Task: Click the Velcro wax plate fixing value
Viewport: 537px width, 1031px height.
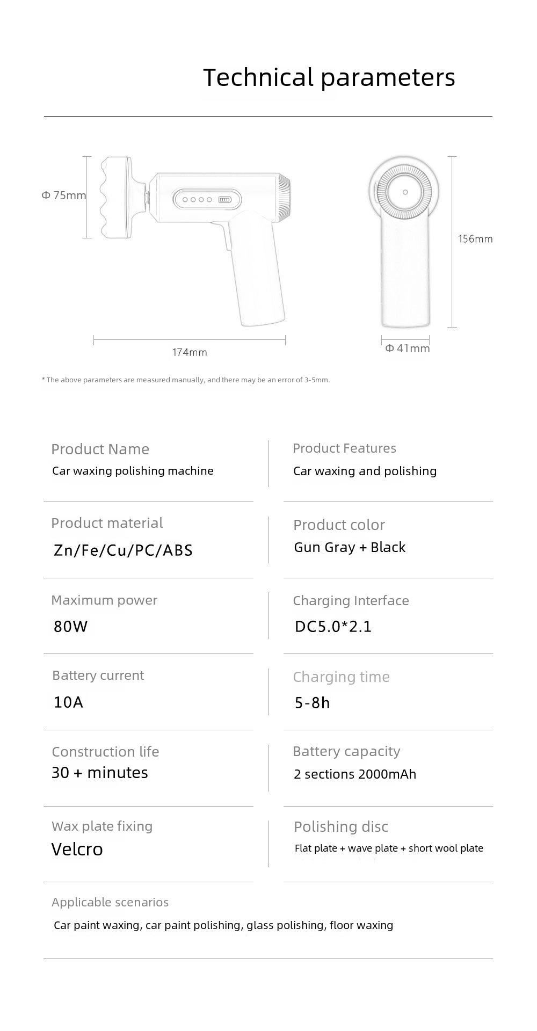Action: tap(77, 849)
